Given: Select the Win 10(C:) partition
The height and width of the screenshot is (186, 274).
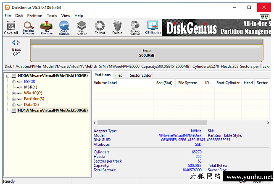Looking at the screenshot, I should [x=33, y=93].
